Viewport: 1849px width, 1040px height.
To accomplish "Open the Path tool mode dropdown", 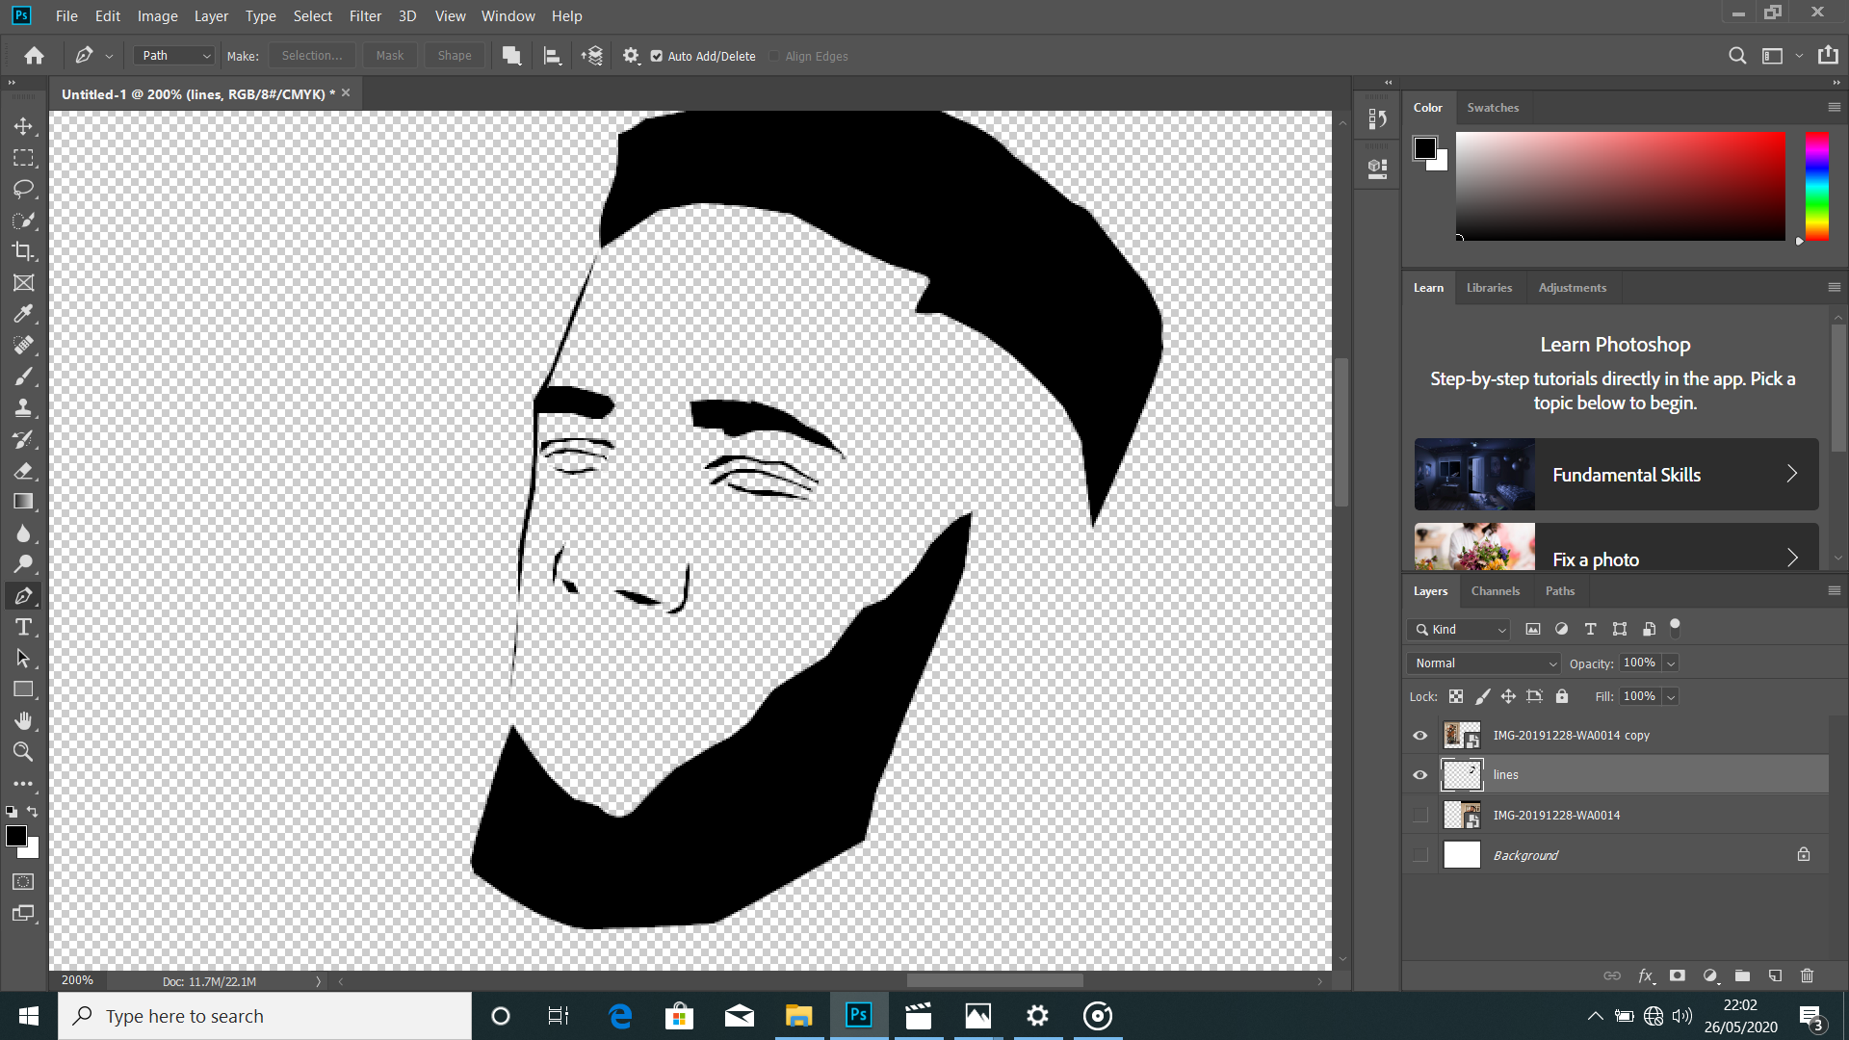I will (x=173, y=56).
